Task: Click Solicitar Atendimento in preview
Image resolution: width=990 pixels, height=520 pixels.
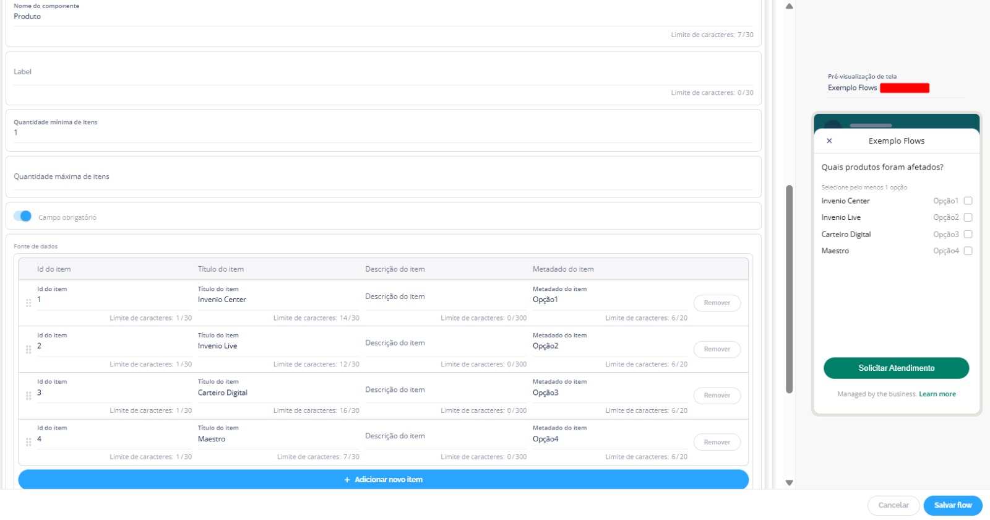Action: tap(896, 368)
